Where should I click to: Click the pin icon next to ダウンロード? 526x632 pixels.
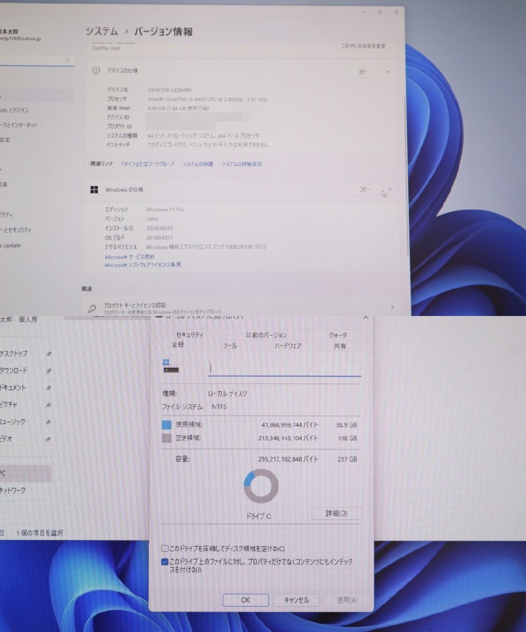click(x=48, y=371)
